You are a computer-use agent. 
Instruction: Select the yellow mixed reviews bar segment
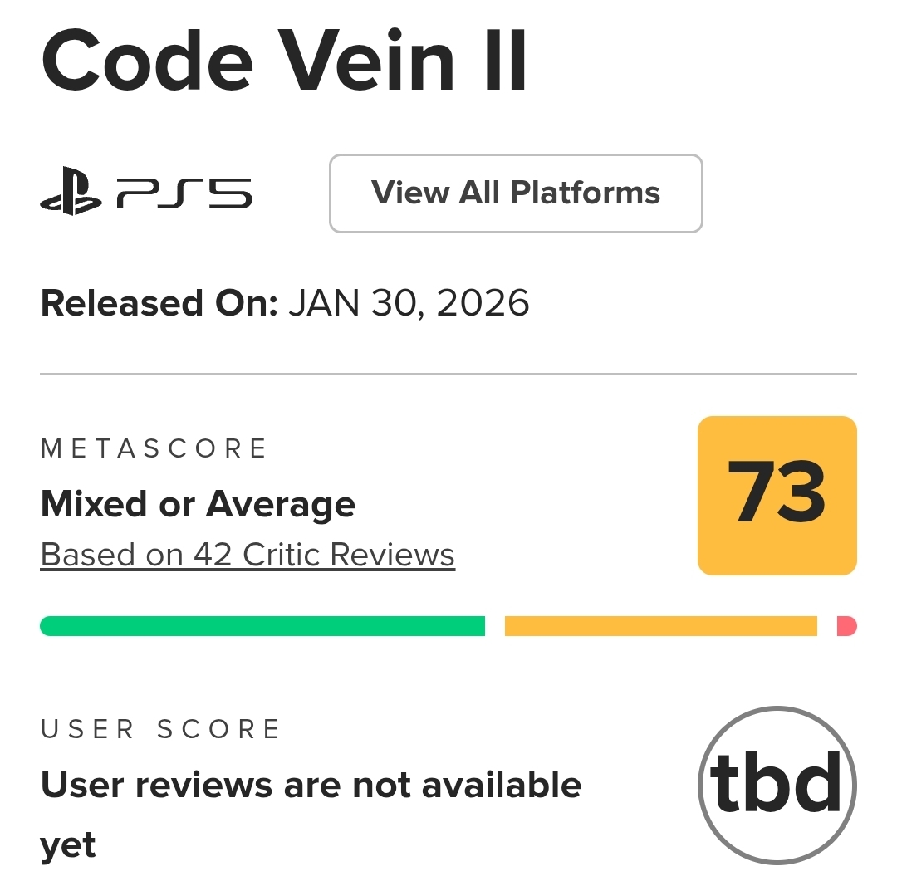coord(660,626)
